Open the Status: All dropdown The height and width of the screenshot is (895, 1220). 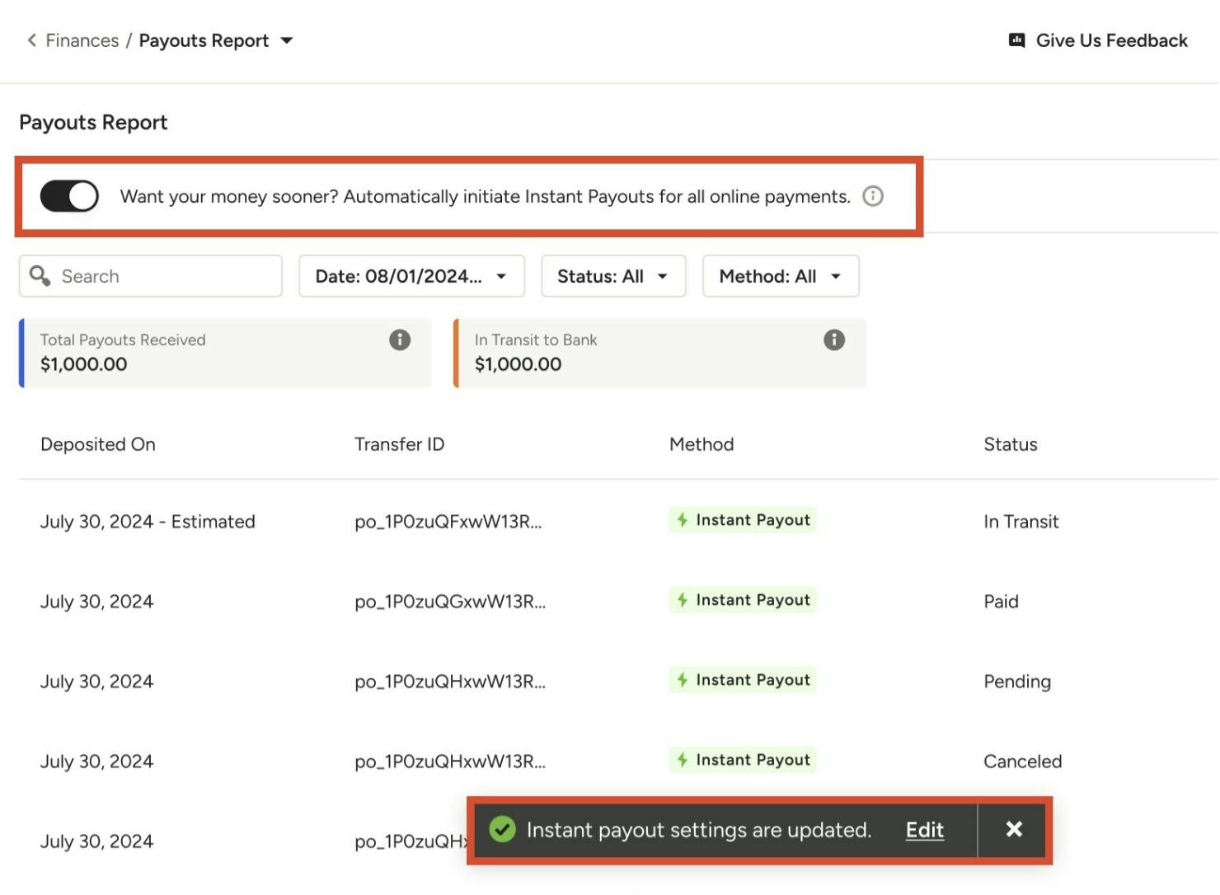[613, 276]
